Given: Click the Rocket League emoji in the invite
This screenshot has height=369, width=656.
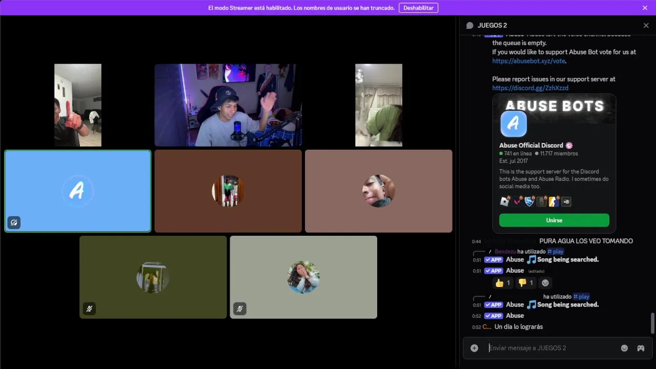Looking at the screenshot, I should [529, 201].
